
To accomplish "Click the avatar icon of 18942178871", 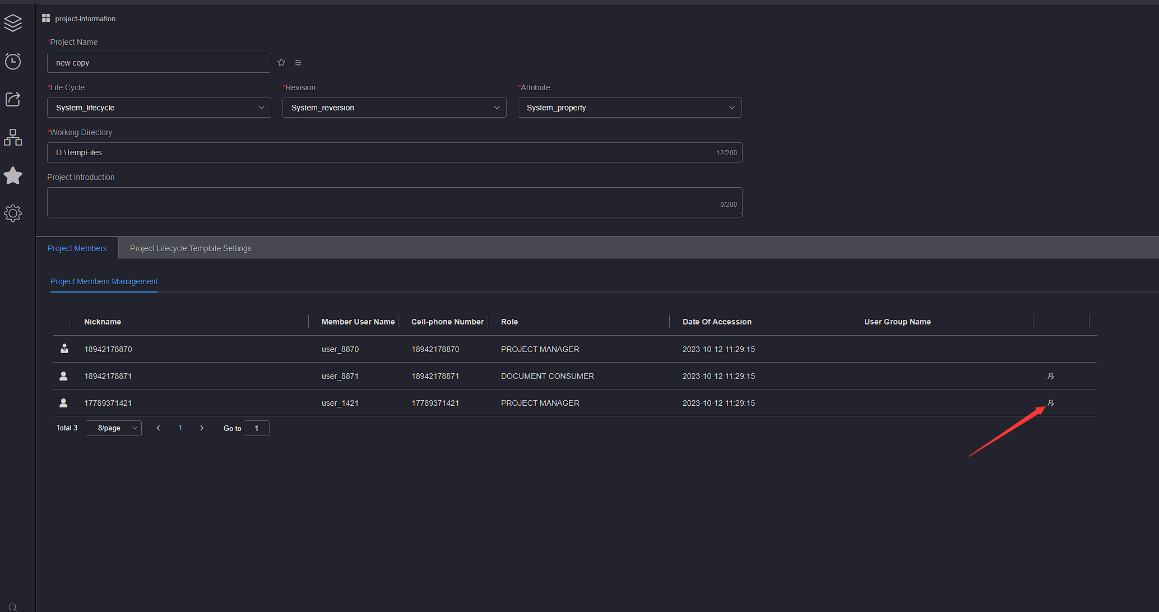I will point(63,376).
